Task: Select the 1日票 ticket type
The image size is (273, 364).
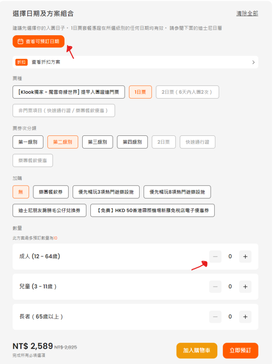Action: click(140, 92)
